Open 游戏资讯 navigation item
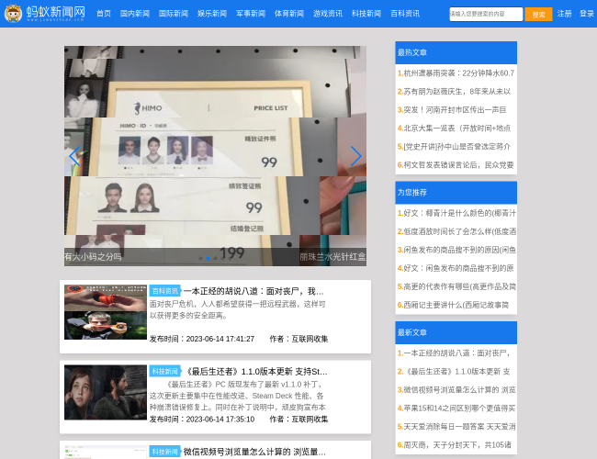The image size is (597, 459). (328, 14)
